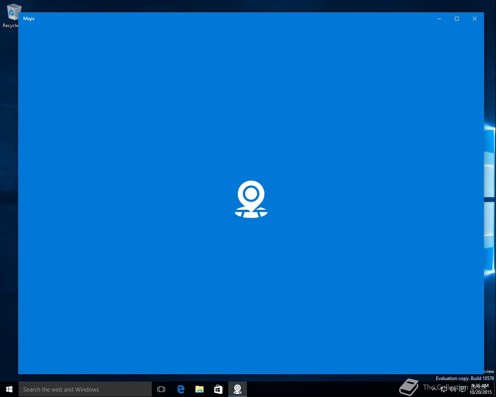Open Task View from the taskbar
The height and width of the screenshot is (397, 496).
[x=161, y=389]
